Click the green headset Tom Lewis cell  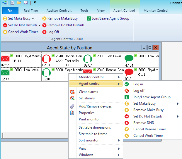pos(103,60)
